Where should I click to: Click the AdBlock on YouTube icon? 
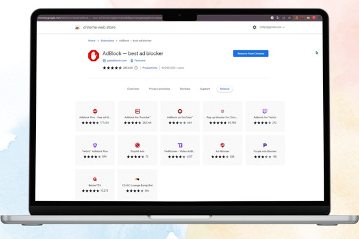tap(180, 111)
